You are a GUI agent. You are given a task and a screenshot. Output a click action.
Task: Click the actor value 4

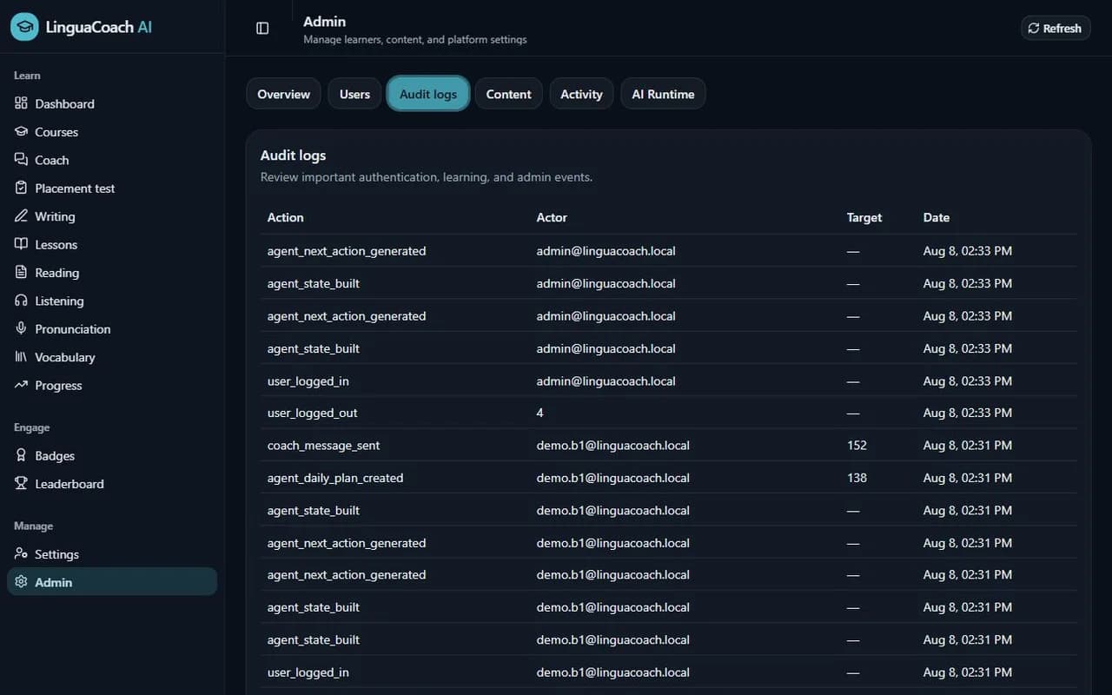pos(540,413)
